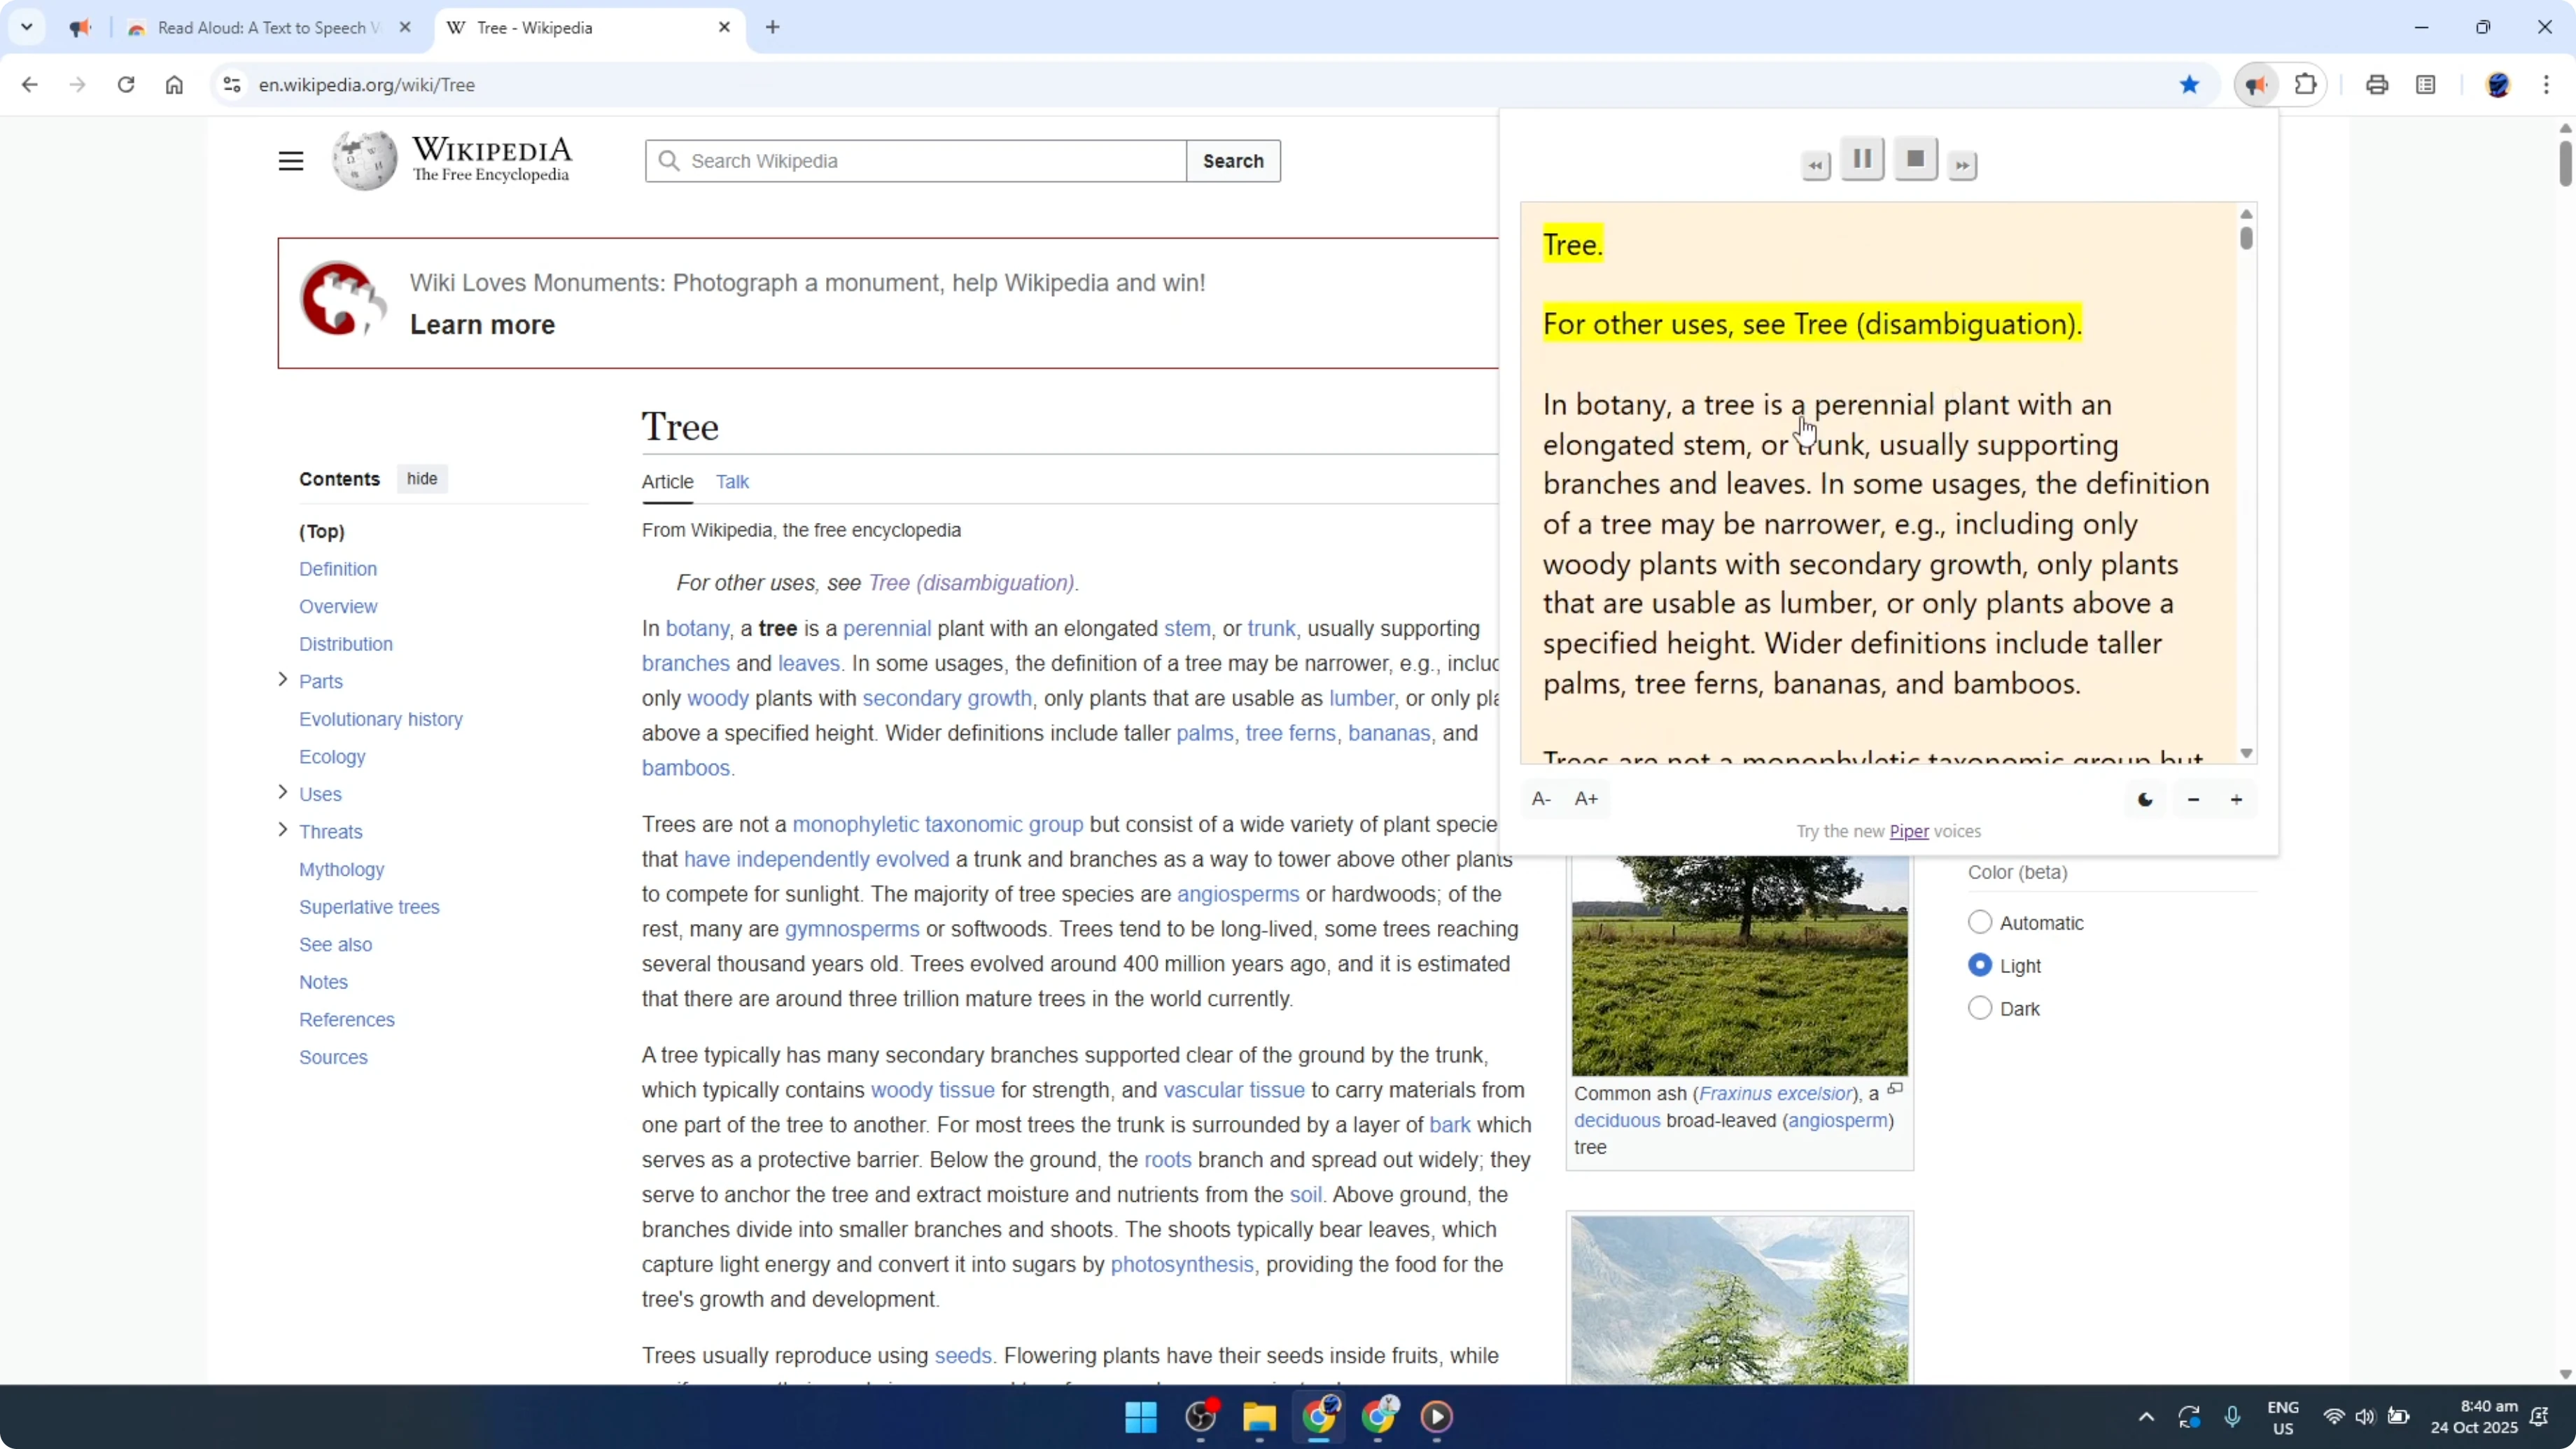Click the print icon in browser toolbar
2576x1449 pixels.
(x=2377, y=85)
